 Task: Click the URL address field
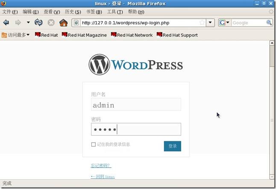pyautogui.click(x=140, y=23)
